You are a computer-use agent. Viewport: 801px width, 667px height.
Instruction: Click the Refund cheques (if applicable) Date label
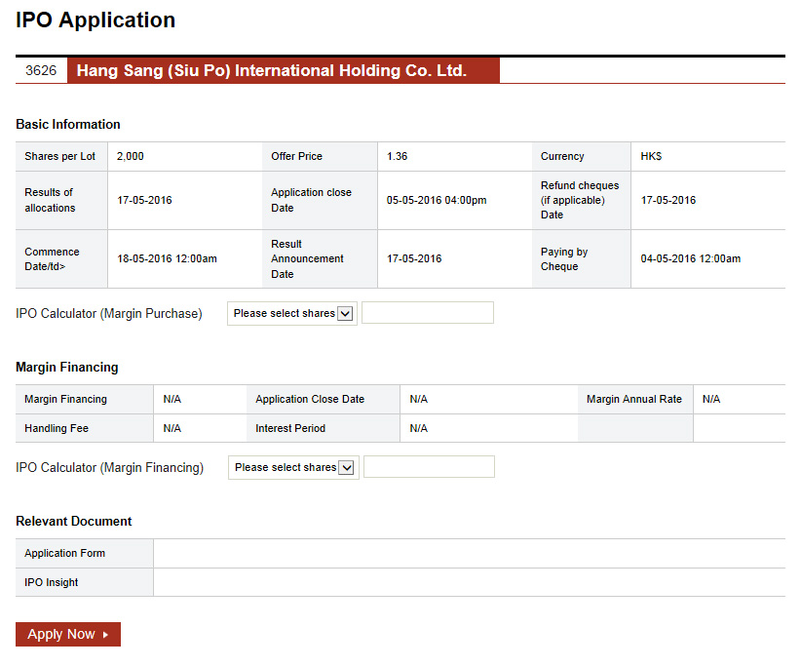pos(580,200)
